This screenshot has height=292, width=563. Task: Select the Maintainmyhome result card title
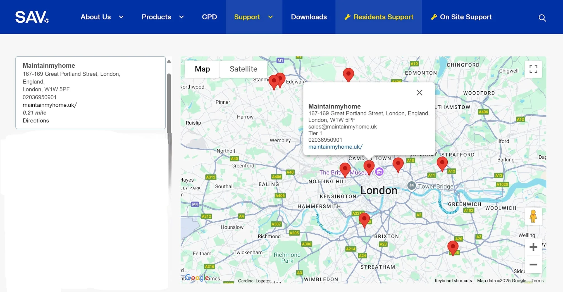pos(49,65)
